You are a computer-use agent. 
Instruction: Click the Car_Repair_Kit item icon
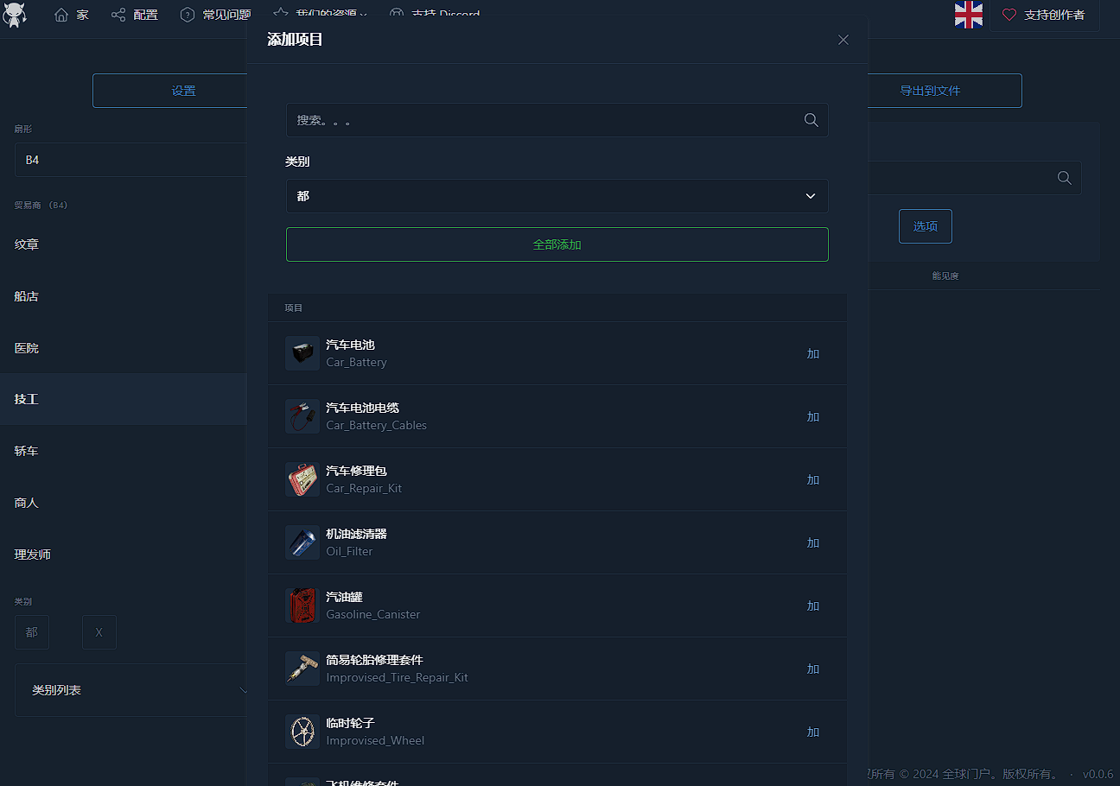[x=302, y=479]
